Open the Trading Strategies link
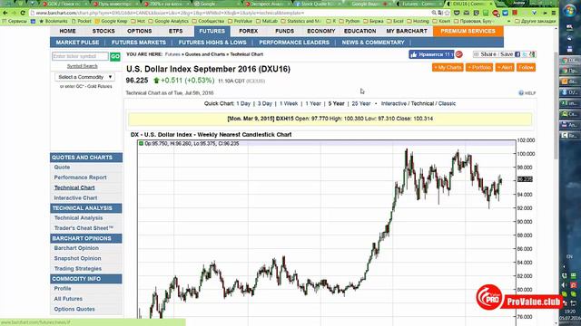The image size is (581, 326). pyautogui.click(x=78, y=269)
